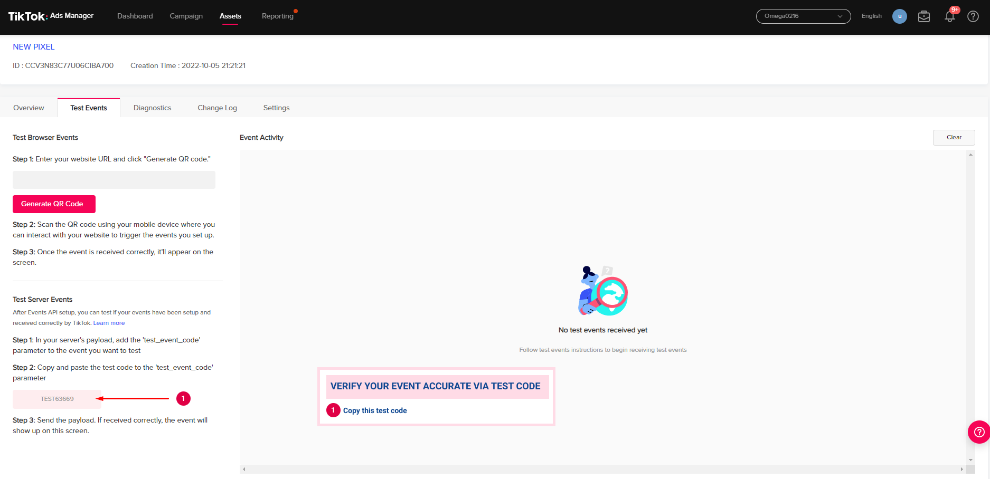
Task: Open the briefcase business center icon
Action: [924, 16]
